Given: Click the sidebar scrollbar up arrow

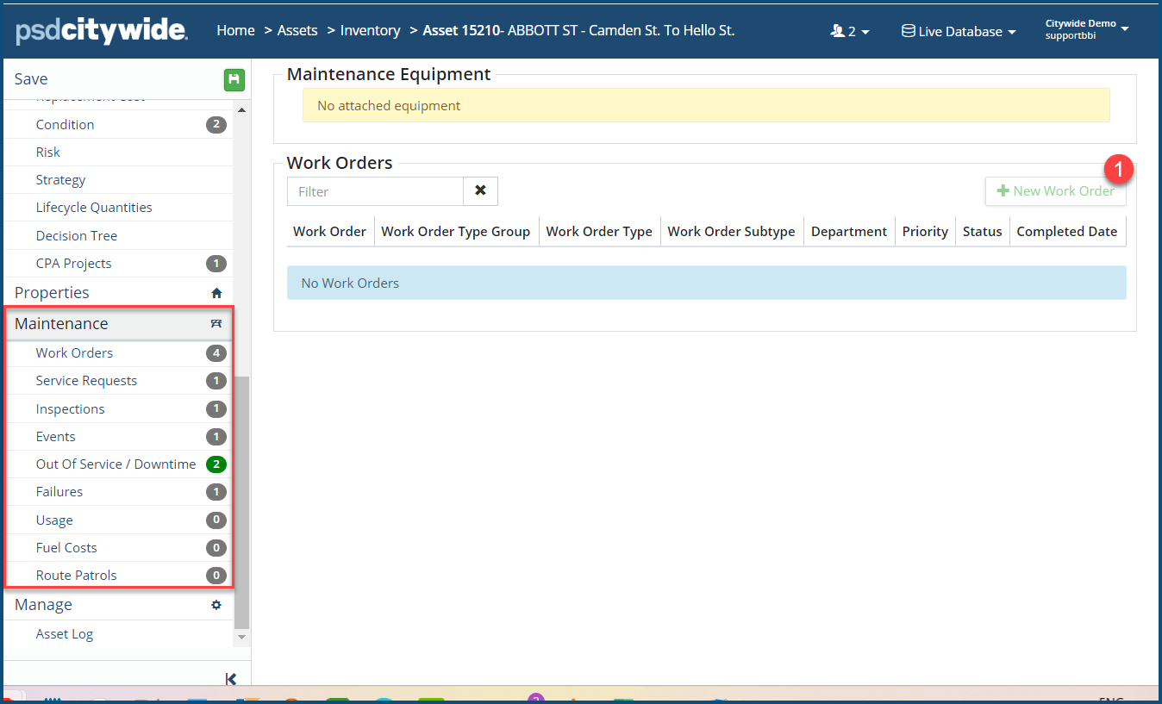Looking at the screenshot, I should (x=241, y=110).
